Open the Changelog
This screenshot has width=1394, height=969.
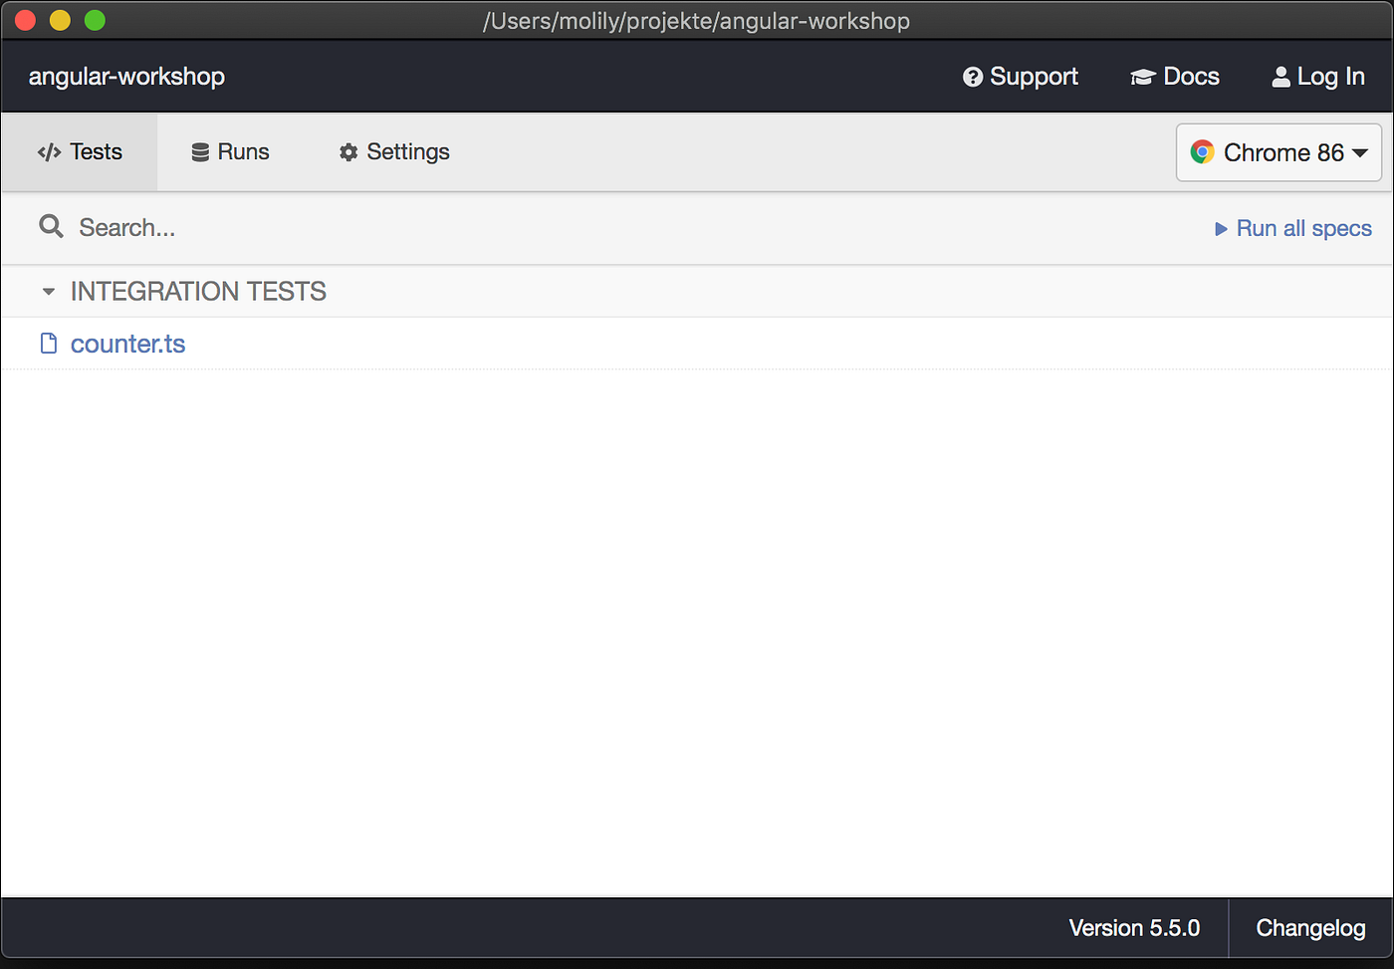(x=1310, y=927)
